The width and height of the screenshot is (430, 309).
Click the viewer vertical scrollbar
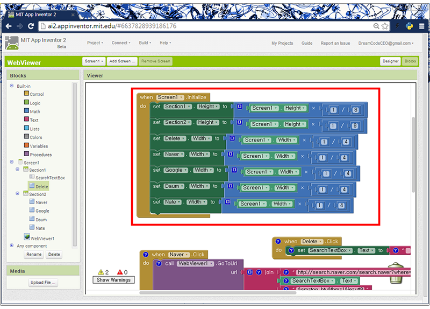(x=413, y=154)
